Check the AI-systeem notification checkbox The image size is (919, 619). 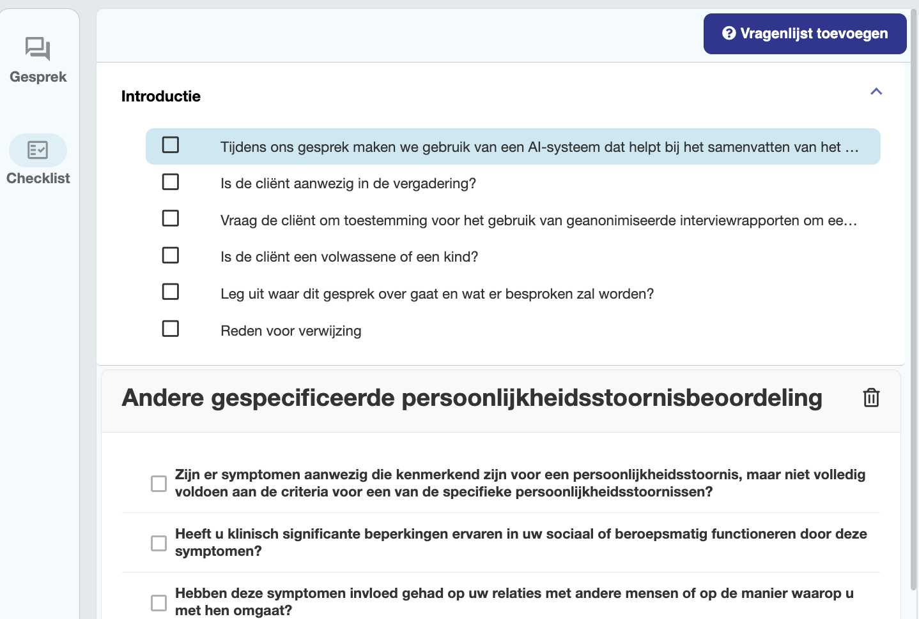tap(171, 145)
